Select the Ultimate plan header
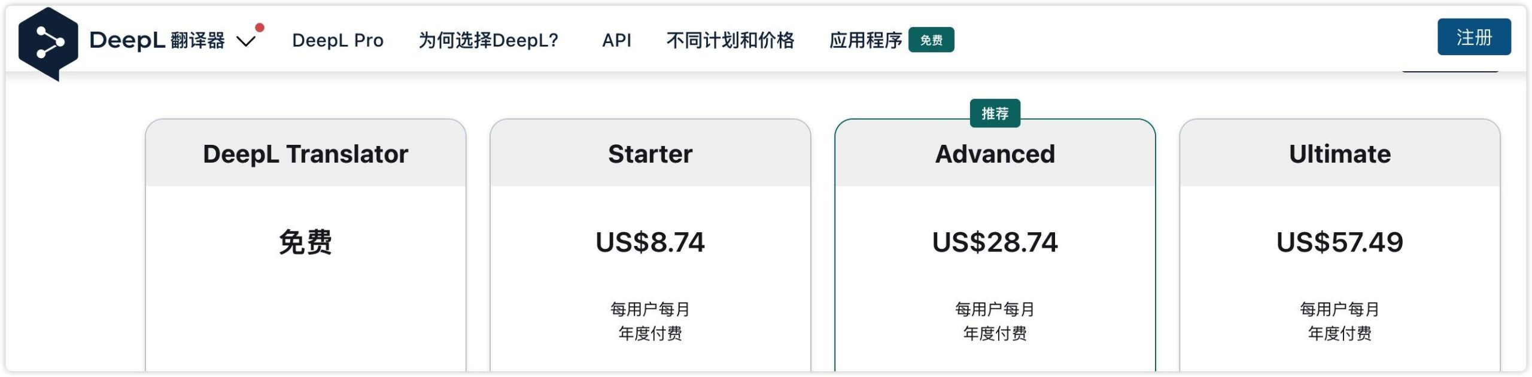The height and width of the screenshot is (377, 1532). (1339, 154)
